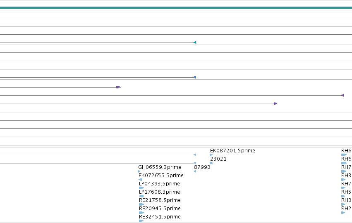Click the lower light-blue EST line's arrowhead
Viewport: 352px width, 223px height.
click(x=195, y=163)
